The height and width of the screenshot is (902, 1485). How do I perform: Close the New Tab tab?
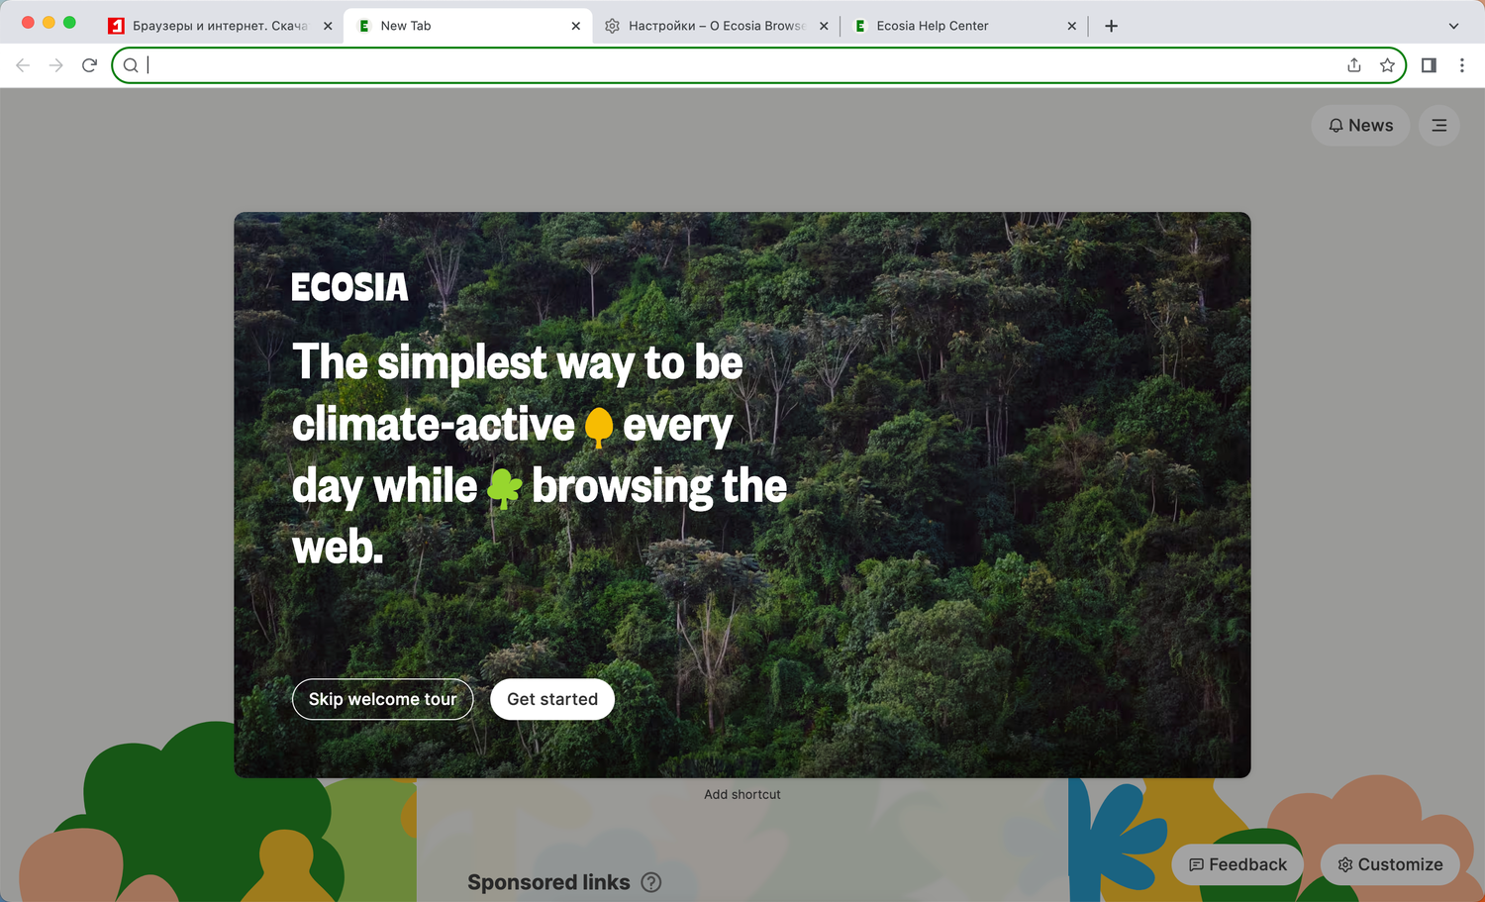coord(576,26)
